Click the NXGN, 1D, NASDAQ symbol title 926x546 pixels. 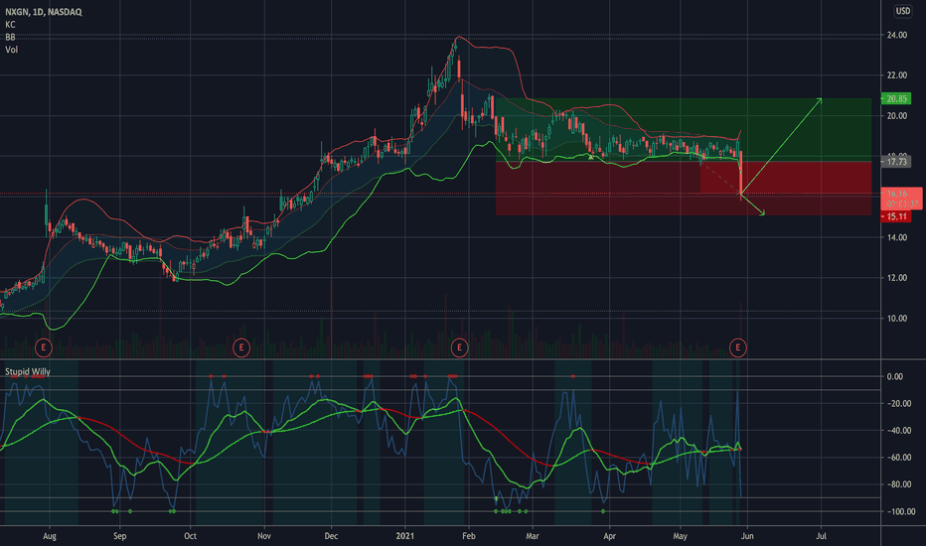pyautogui.click(x=44, y=12)
